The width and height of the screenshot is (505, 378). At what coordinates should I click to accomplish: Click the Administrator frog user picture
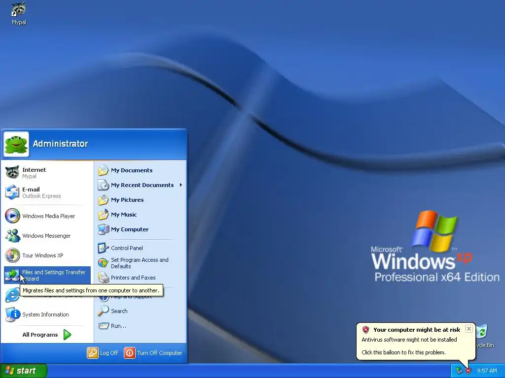point(16,144)
